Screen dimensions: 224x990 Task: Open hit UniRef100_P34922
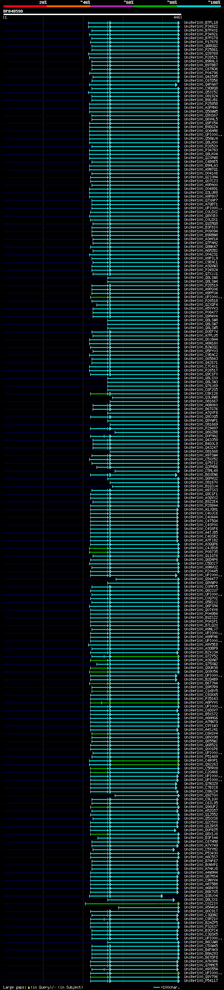(x=201, y=27)
